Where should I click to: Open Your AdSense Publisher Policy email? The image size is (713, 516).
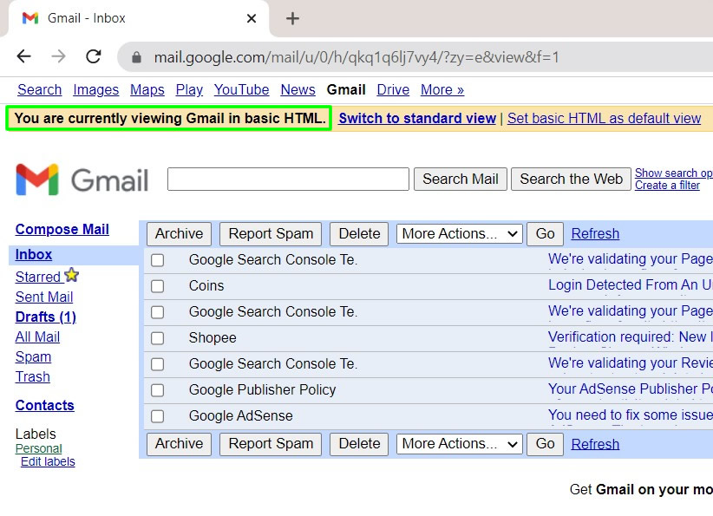click(631, 389)
